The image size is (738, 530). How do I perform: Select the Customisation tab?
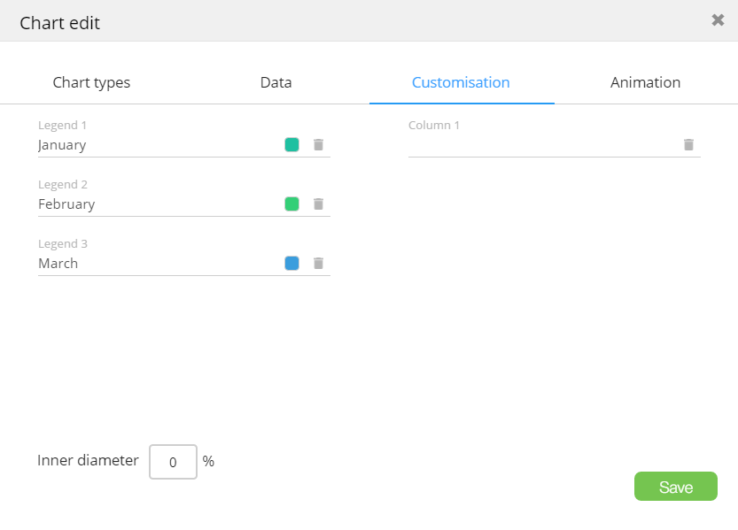click(461, 82)
